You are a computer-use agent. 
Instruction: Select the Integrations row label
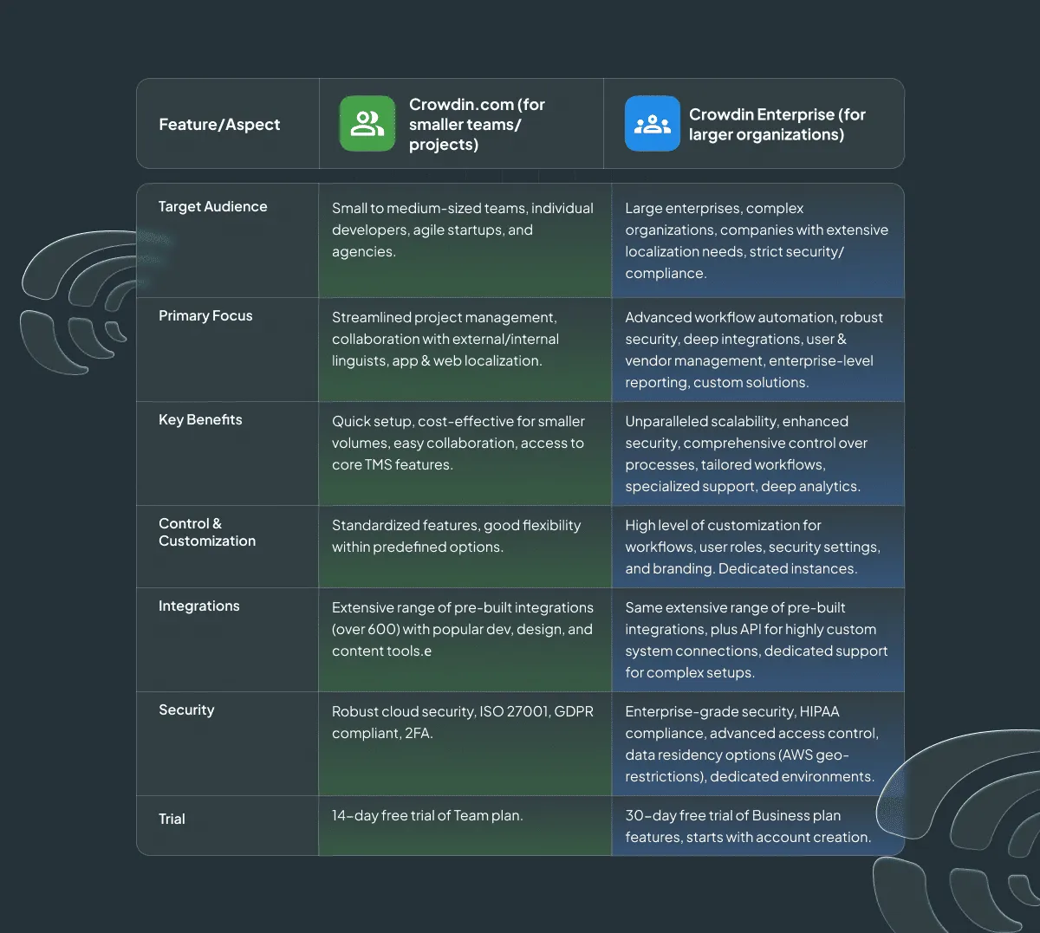198,606
